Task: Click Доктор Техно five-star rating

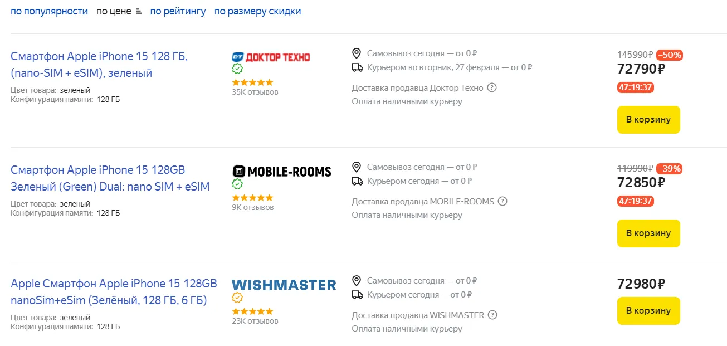Action: point(252,82)
